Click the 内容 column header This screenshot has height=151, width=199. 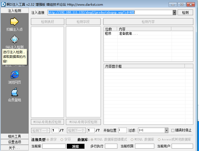(144, 29)
